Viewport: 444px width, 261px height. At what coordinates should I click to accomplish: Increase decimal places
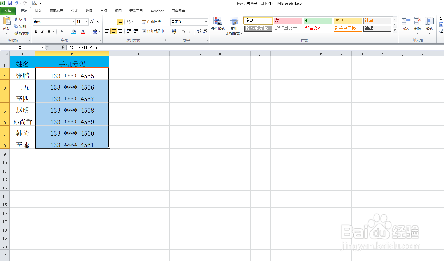point(199,31)
